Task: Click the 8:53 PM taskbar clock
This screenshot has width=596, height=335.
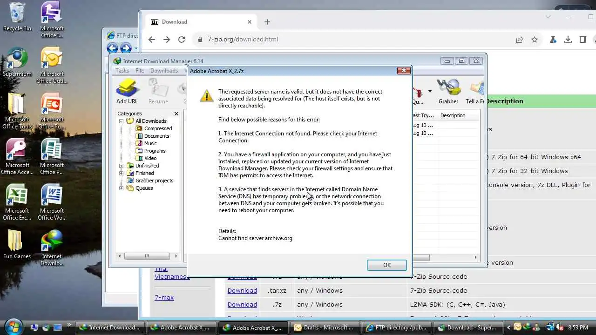Action: [x=577, y=328]
